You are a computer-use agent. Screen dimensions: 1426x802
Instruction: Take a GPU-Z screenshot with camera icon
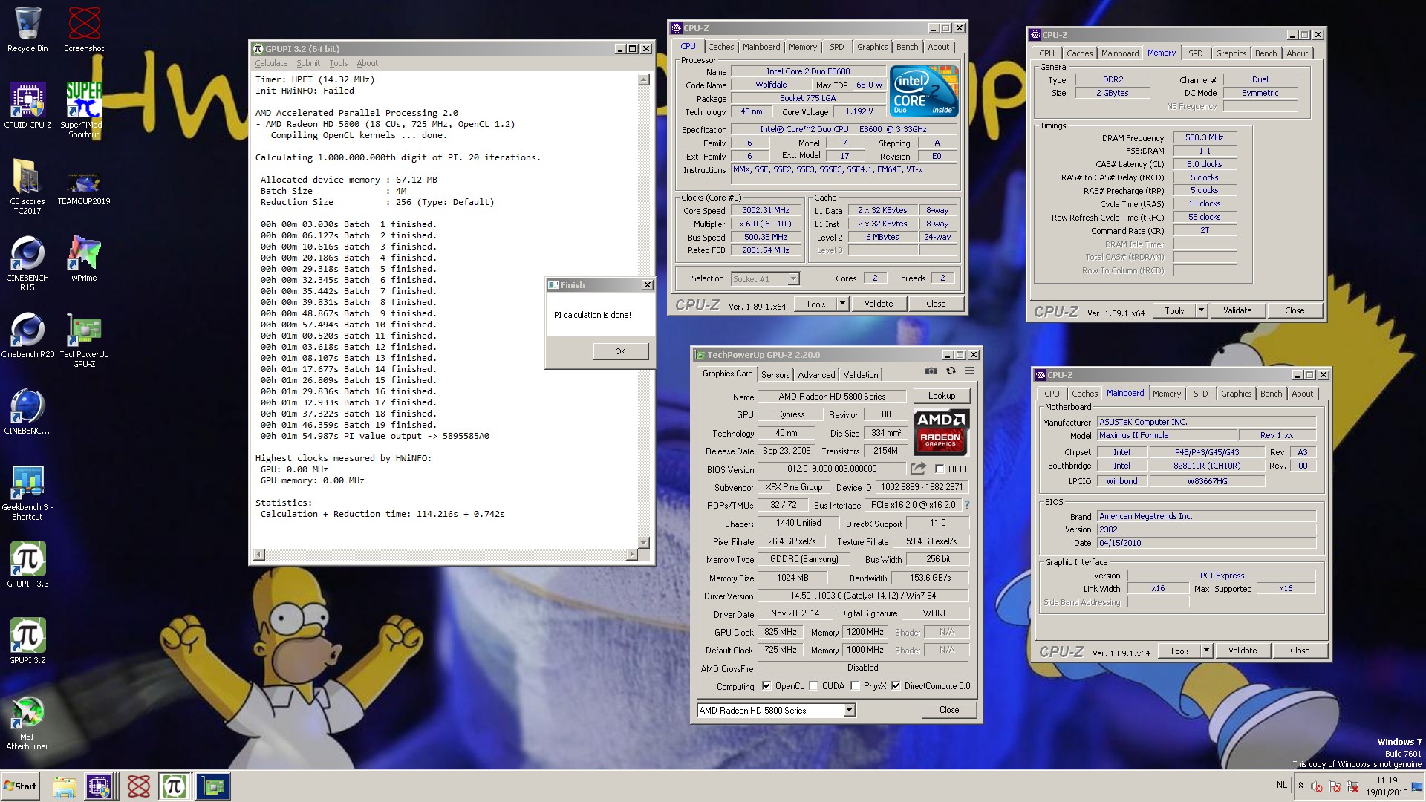coord(931,371)
